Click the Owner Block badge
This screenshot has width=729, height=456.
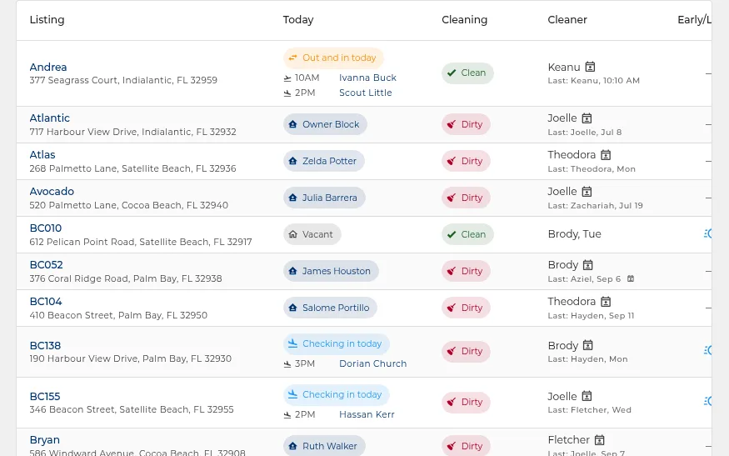pos(325,124)
